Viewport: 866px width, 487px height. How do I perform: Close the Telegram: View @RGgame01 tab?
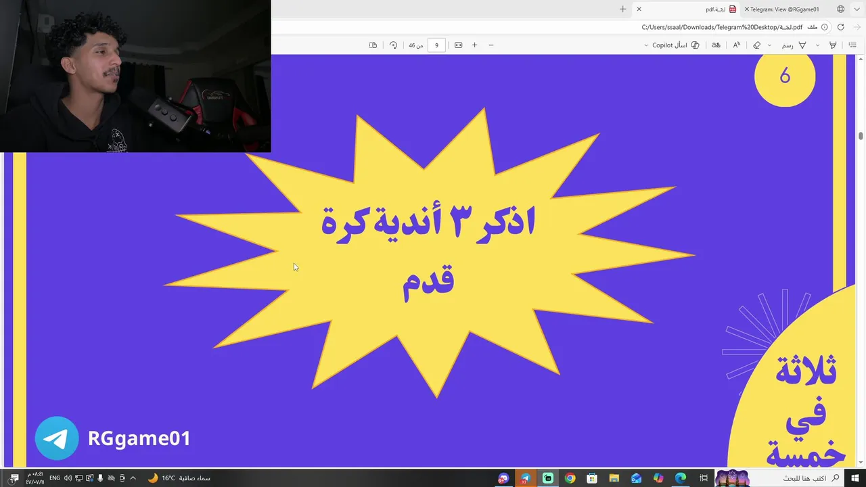tap(747, 9)
